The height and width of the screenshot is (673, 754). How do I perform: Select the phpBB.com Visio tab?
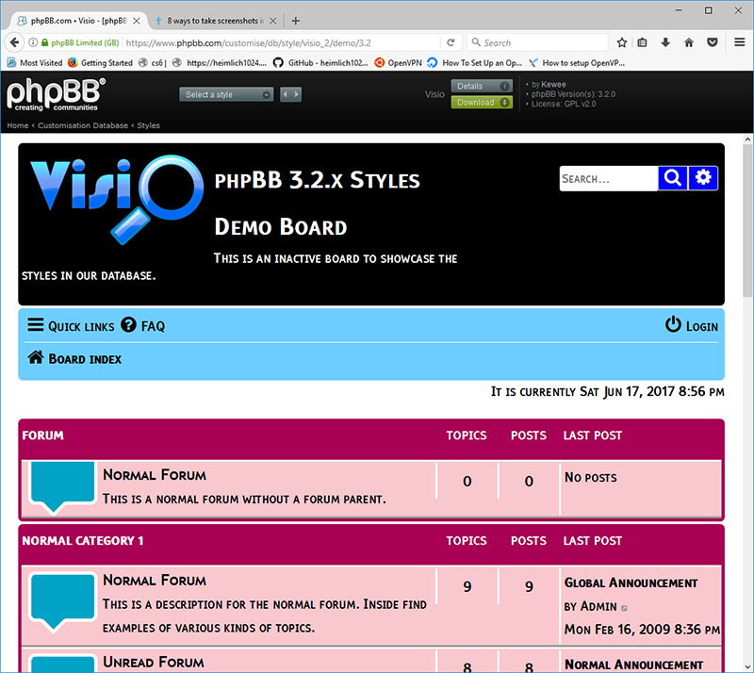(79, 21)
